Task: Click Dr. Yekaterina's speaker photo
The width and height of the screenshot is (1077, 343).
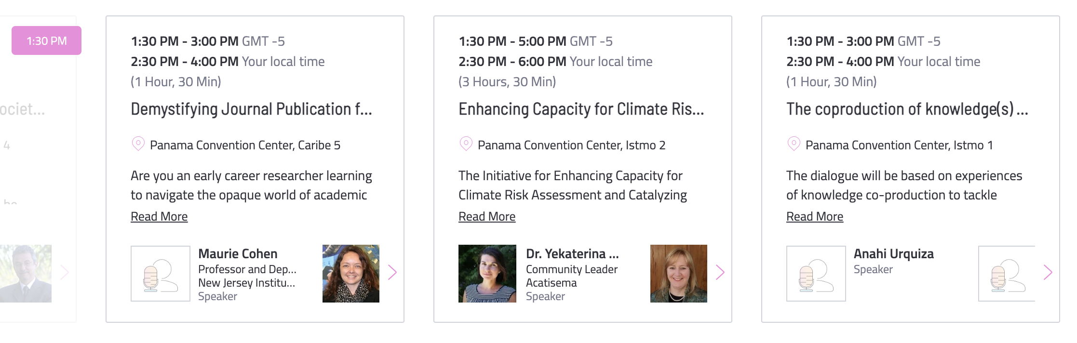Action: coord(487,274)
